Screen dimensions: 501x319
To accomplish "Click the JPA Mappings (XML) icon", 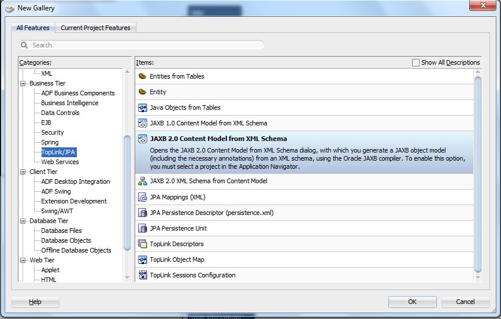I will click(x=142, y=197).
